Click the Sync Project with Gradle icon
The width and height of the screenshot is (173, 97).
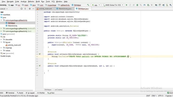click(x=163, y=5)
